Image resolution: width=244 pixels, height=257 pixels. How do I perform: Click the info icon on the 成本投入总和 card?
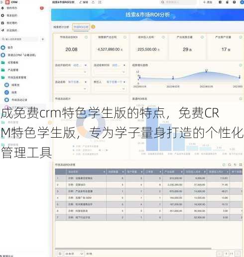(x=163, y=37)
